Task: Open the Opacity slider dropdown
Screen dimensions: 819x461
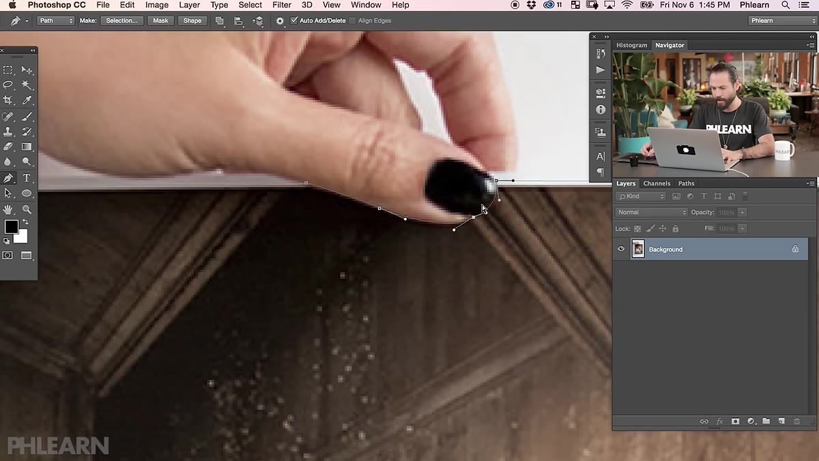Action: point(743,212)
